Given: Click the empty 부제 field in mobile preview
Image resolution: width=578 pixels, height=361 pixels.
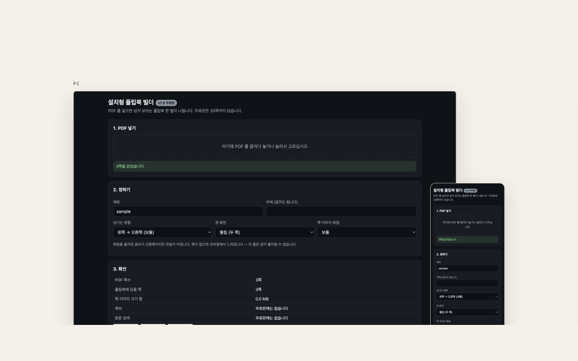Looking at the screenshot, I should tap(467, 283).
